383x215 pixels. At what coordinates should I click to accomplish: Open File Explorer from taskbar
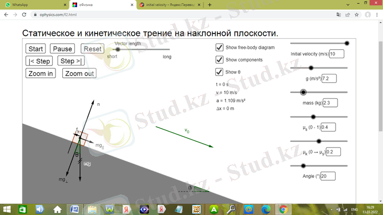(92, 209)
